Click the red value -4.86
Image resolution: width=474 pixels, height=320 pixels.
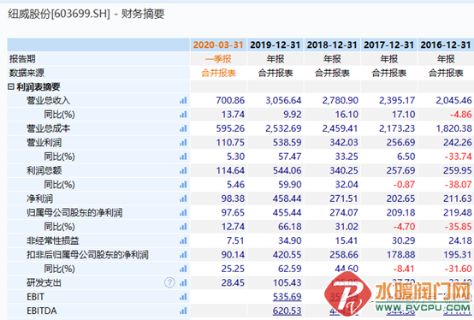(x=460, y=114)
